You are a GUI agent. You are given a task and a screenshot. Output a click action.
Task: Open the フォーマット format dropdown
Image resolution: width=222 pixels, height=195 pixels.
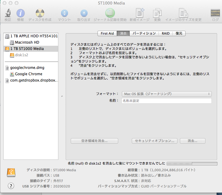[166, 94]
